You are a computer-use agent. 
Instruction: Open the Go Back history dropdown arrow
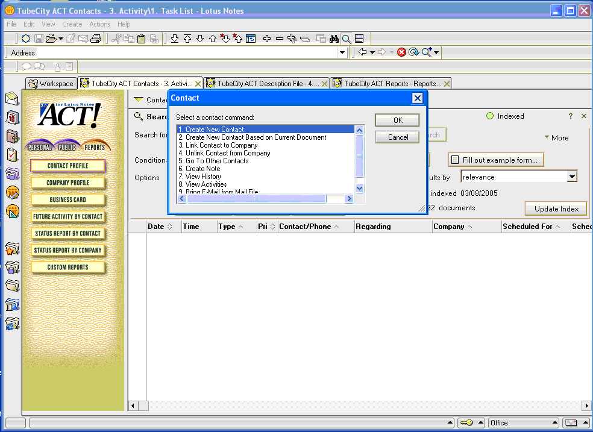point(372,52)
